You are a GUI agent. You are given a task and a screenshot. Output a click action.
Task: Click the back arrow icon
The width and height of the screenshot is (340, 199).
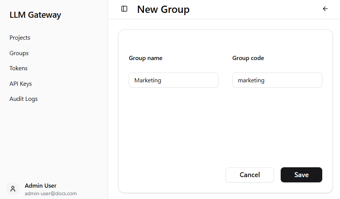[325, 9]
